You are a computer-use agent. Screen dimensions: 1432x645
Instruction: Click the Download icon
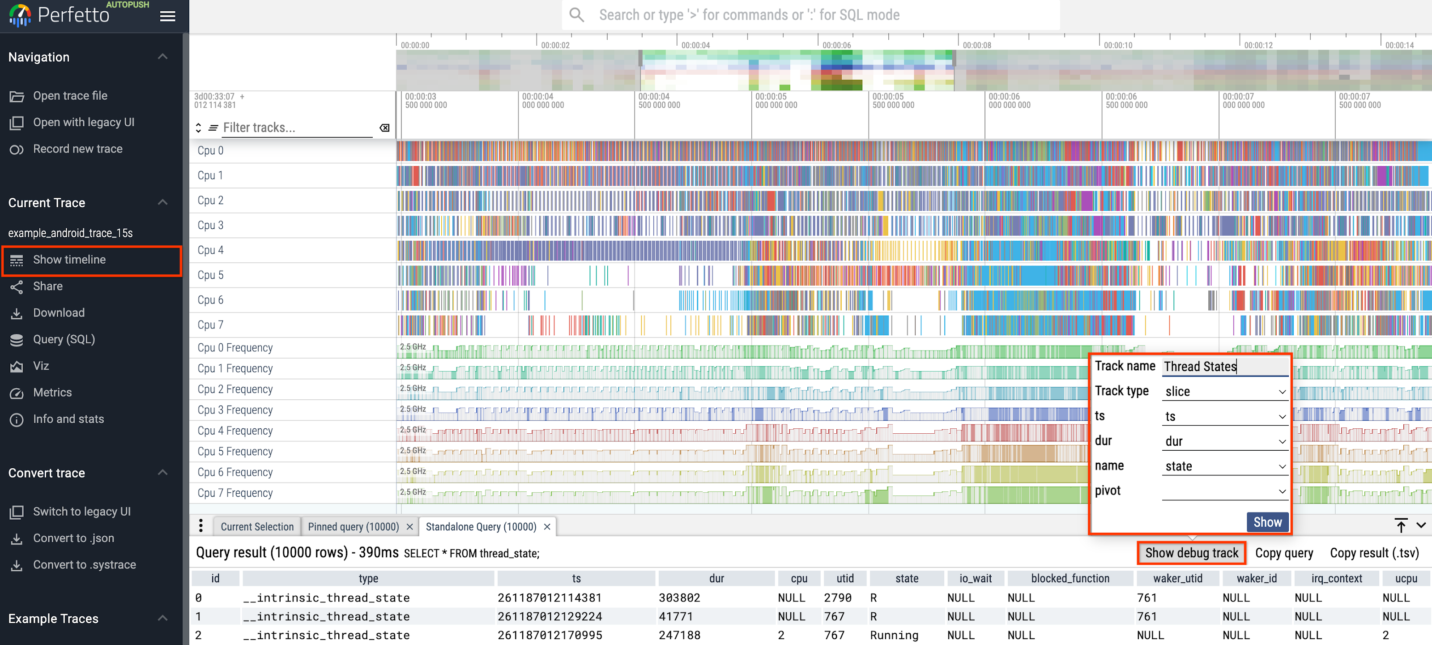[x=58, y=312]
